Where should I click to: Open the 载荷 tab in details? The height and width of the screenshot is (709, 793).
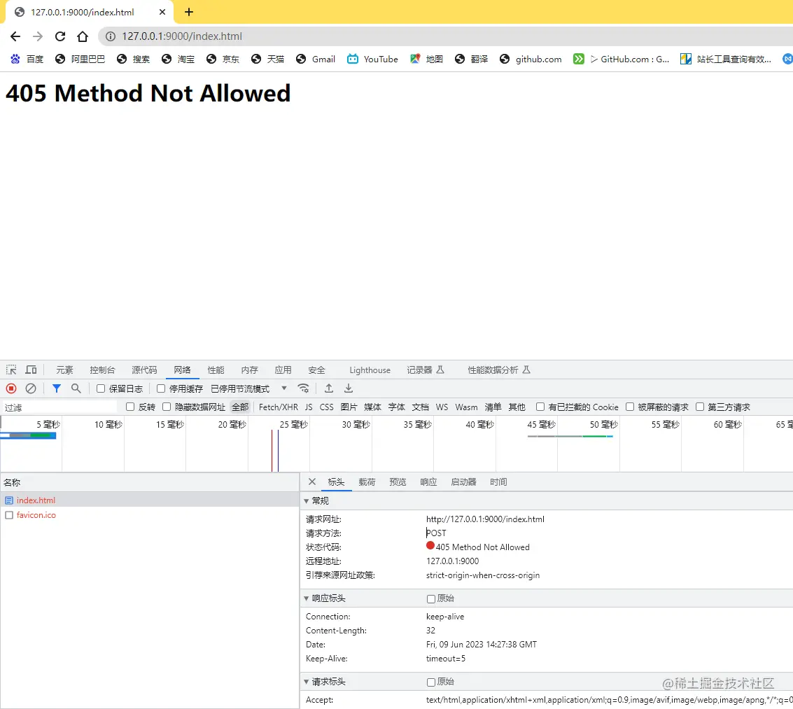(x=367, y=482)
